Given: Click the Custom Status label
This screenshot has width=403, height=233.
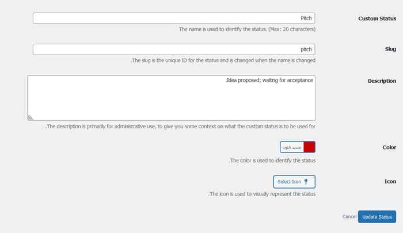Looking at the screenshot, I should pyautogui.click(x=377, y=18).
